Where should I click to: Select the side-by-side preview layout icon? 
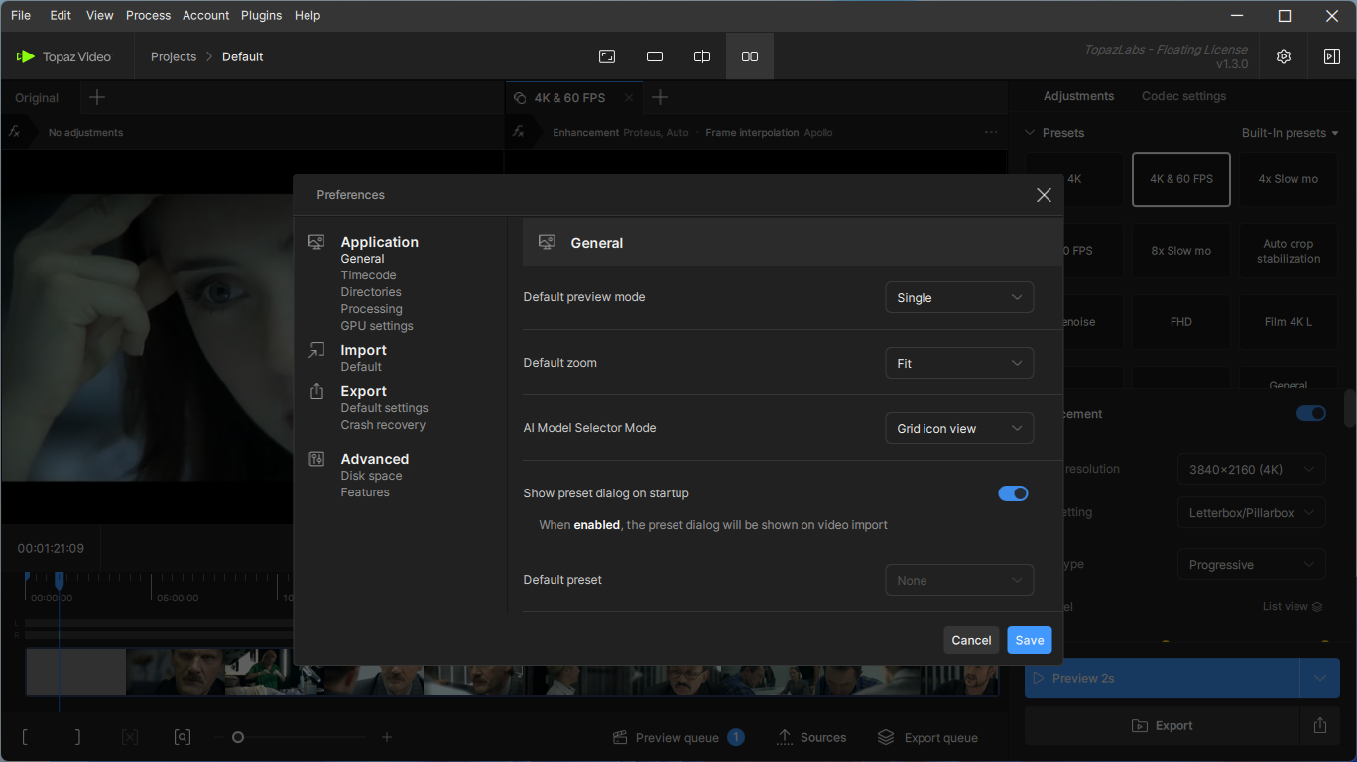tap(750, 56)
